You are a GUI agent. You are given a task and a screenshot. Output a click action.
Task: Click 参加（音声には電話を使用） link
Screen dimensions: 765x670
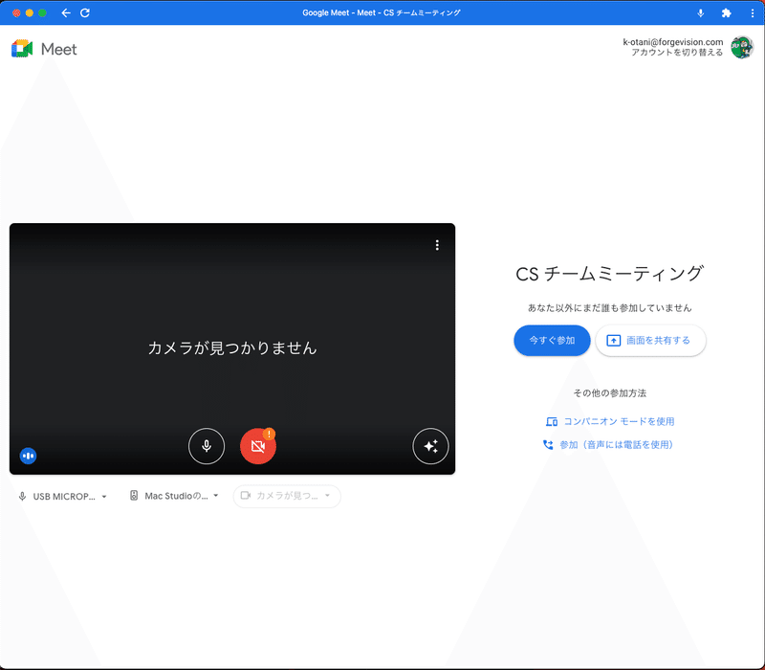click(608, 445)
